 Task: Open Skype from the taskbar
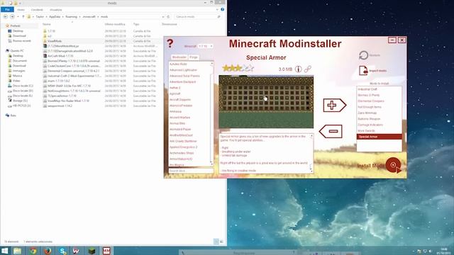(x=62, y=251)
